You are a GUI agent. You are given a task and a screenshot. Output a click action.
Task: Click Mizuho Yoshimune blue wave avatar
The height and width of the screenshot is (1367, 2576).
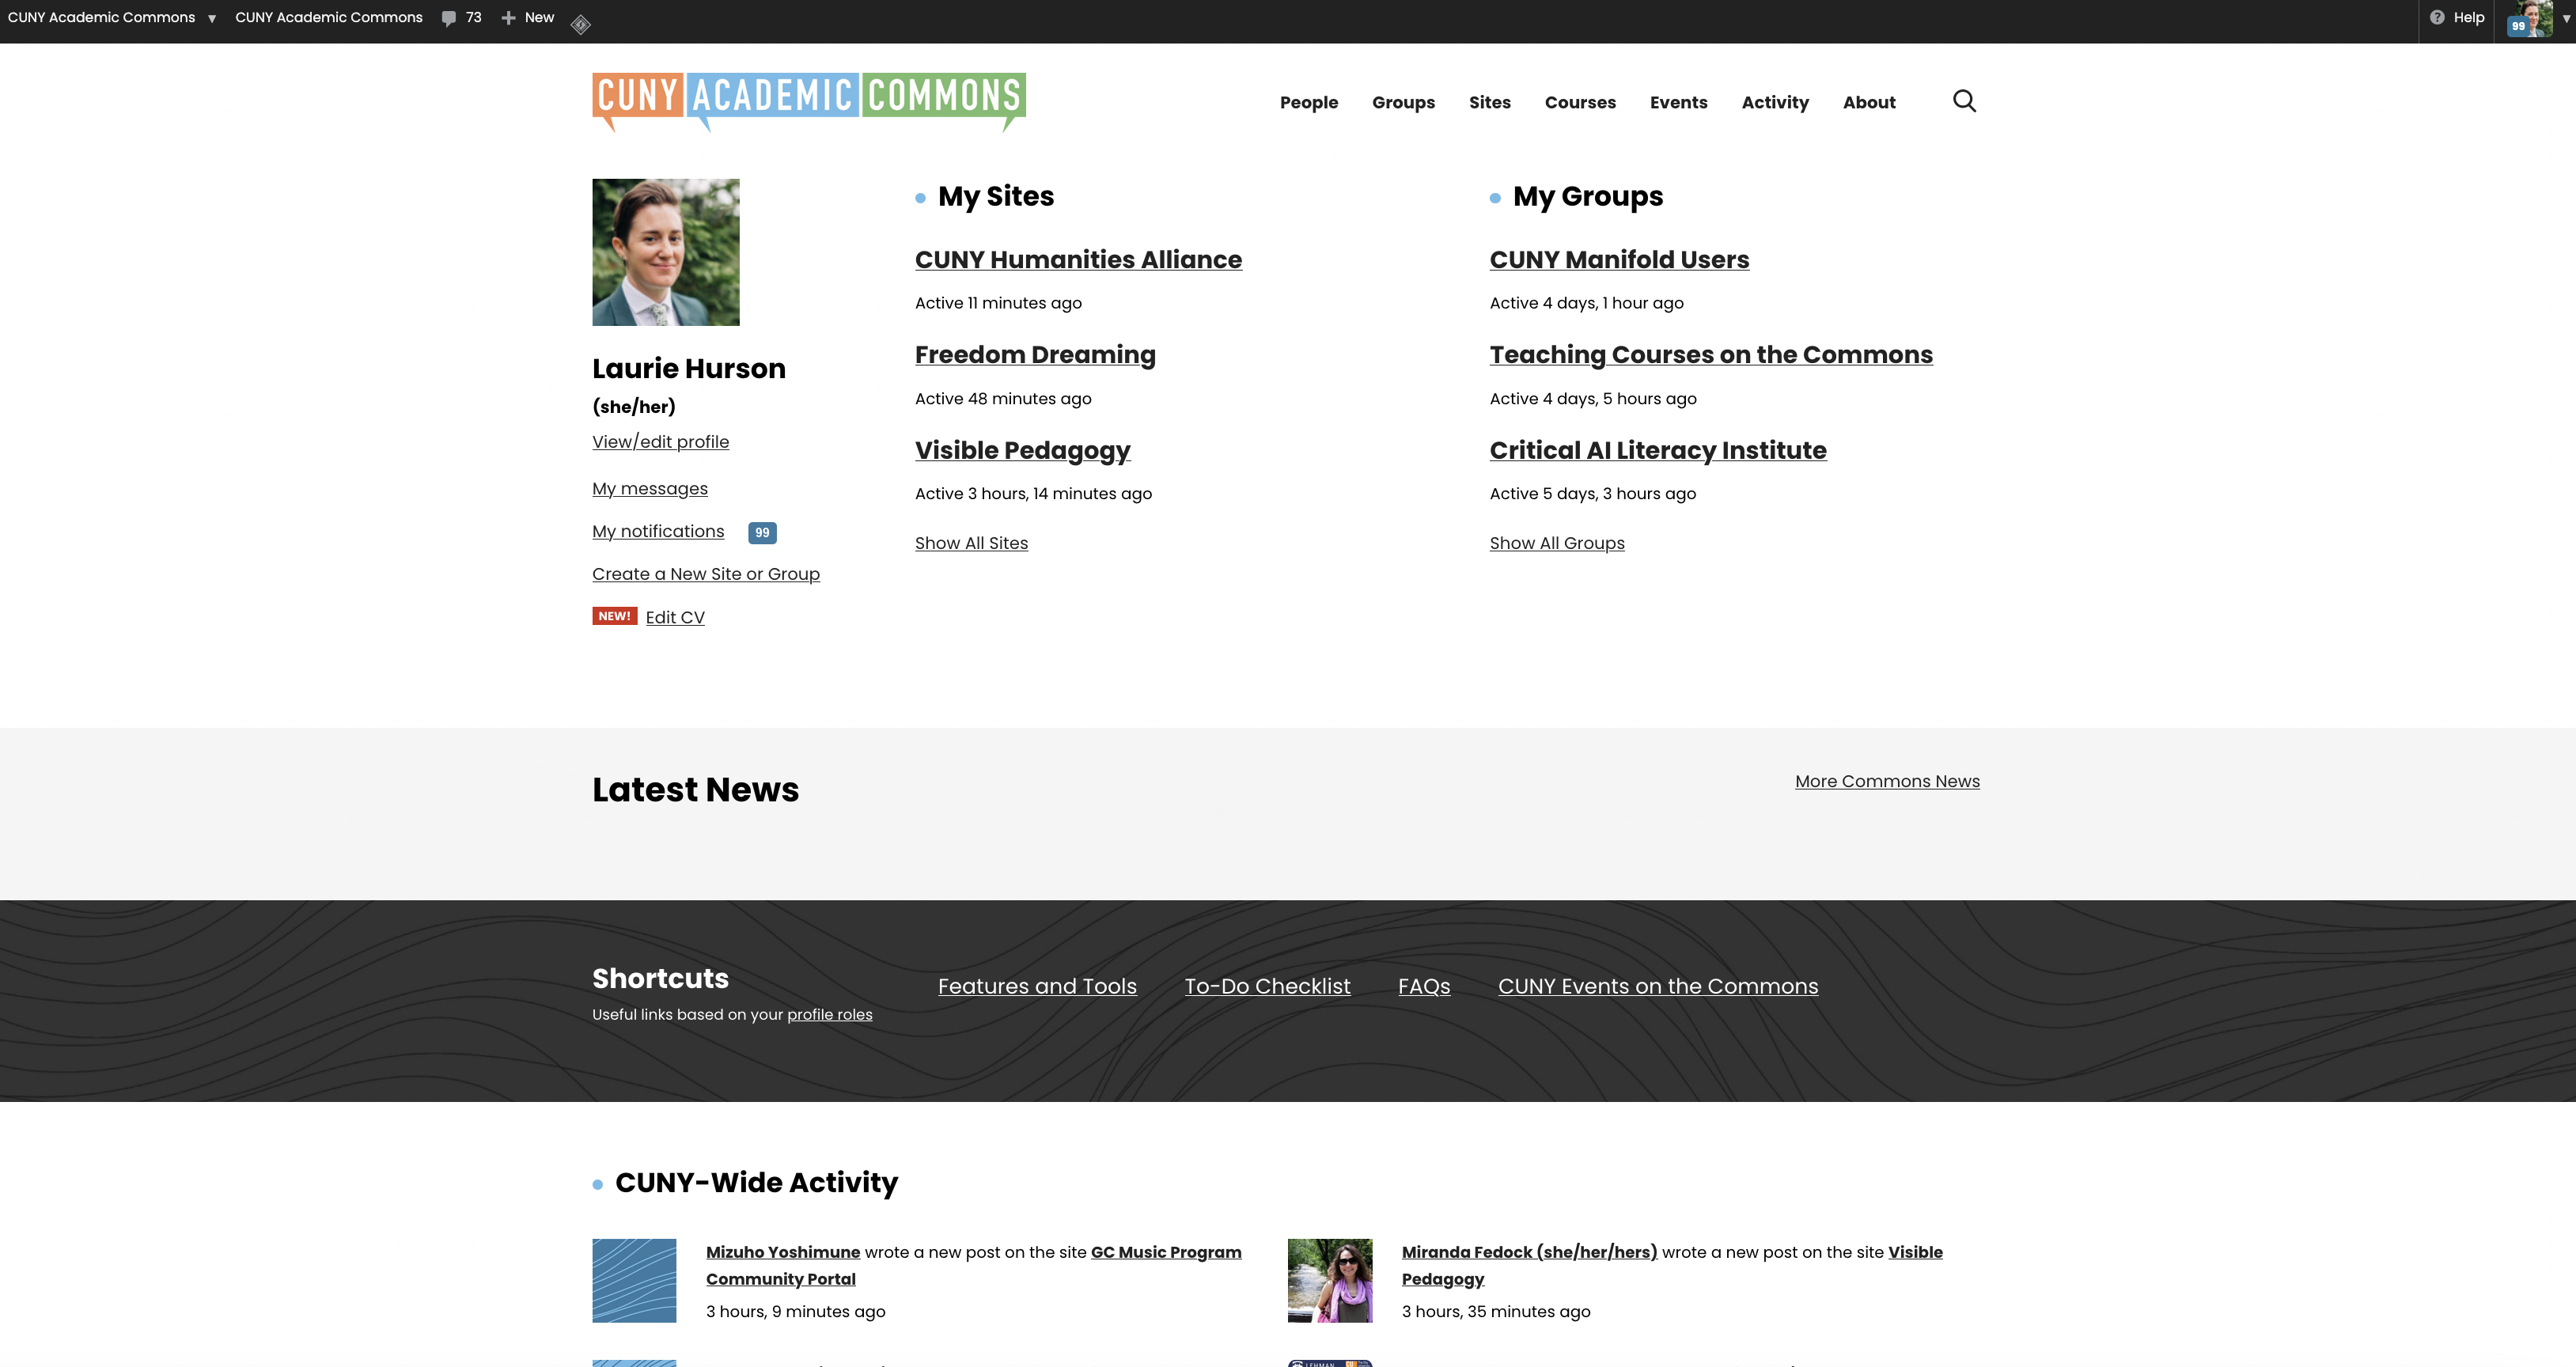(x=634, y=1281)
